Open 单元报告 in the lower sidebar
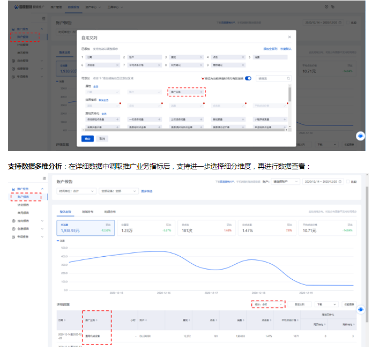The height and width of the screenshot is (350, 372). coord(23,213)
